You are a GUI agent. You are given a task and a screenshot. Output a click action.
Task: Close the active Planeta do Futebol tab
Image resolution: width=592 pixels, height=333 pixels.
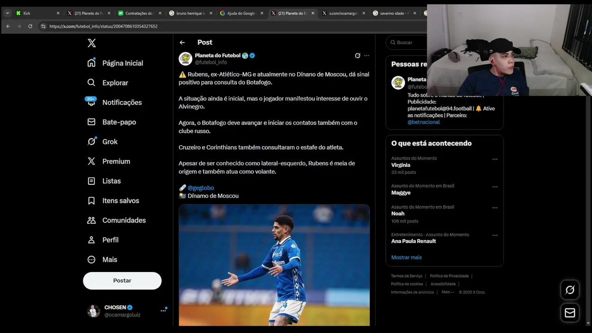[313, 13]
